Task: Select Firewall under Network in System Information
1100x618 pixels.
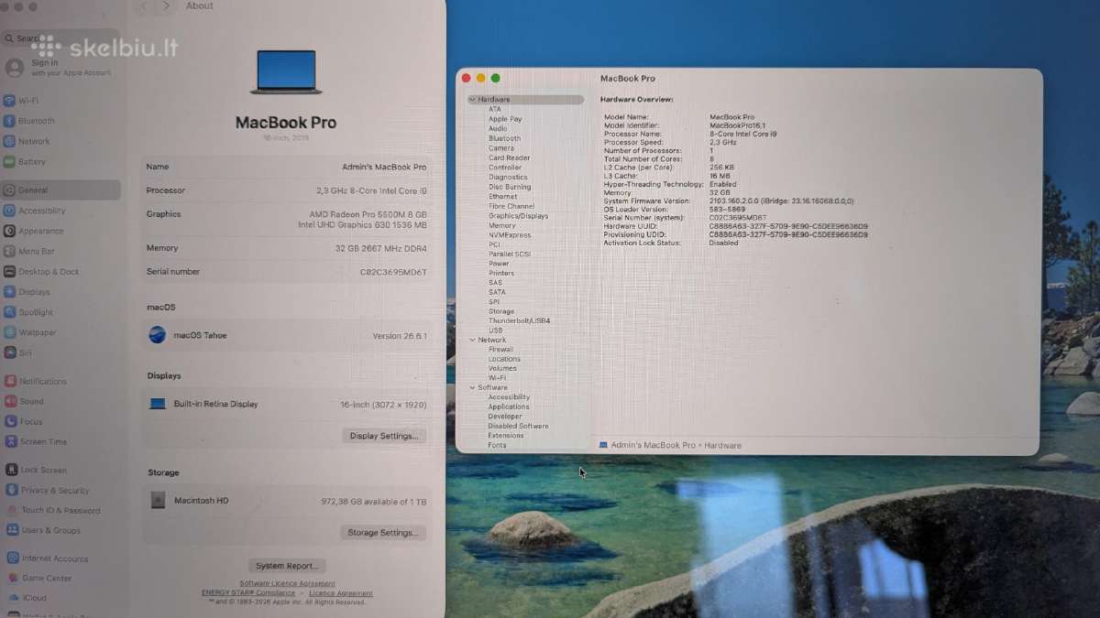Action: point(500,349)
